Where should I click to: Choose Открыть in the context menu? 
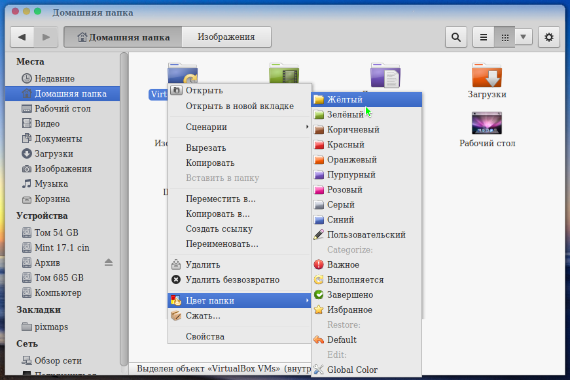[x=240, y=91]
